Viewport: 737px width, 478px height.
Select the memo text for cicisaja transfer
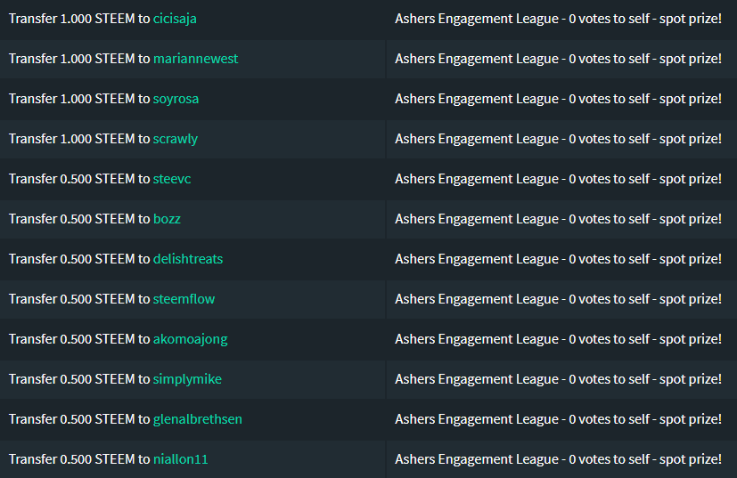click(x=558, y=19)
